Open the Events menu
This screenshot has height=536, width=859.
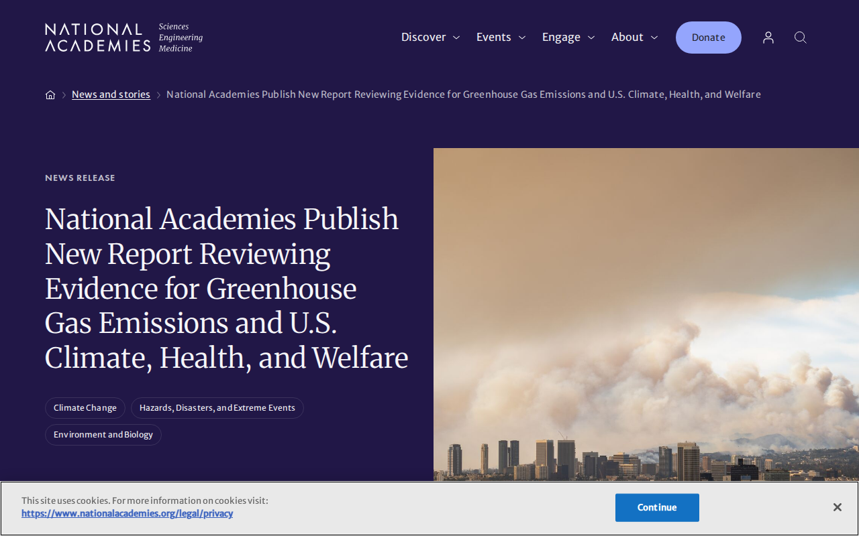pyautogui.click(x=494, y=38)
